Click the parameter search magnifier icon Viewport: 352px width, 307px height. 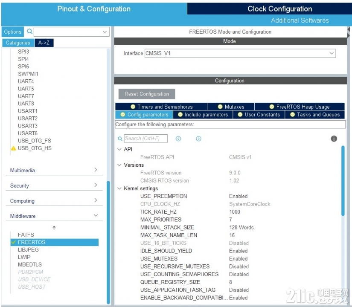120,139
